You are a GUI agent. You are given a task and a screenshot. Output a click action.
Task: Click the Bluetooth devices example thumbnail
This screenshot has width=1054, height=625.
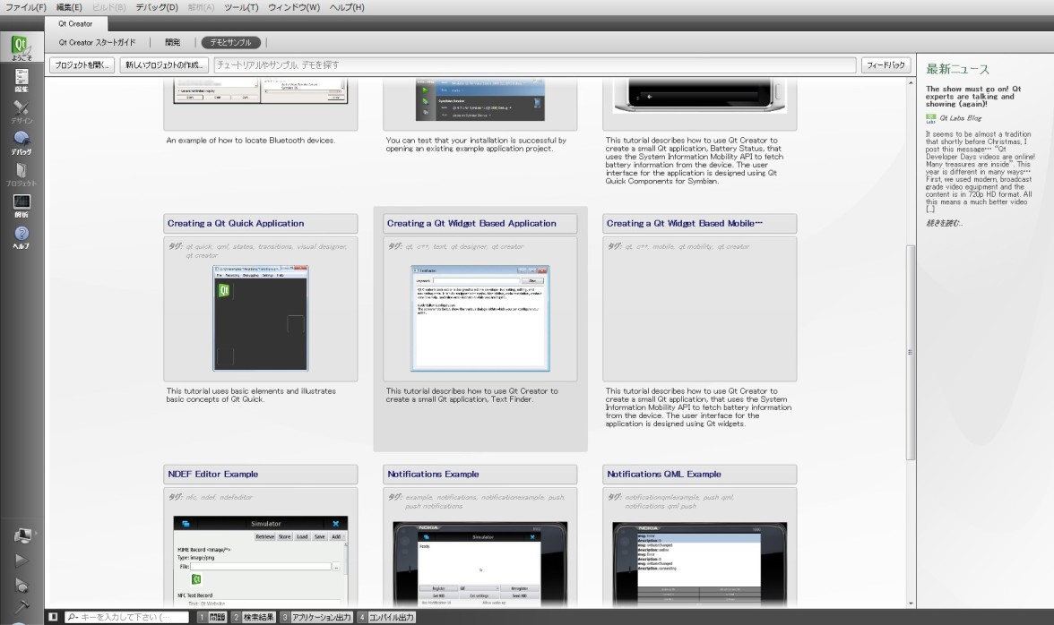(261, 91)
